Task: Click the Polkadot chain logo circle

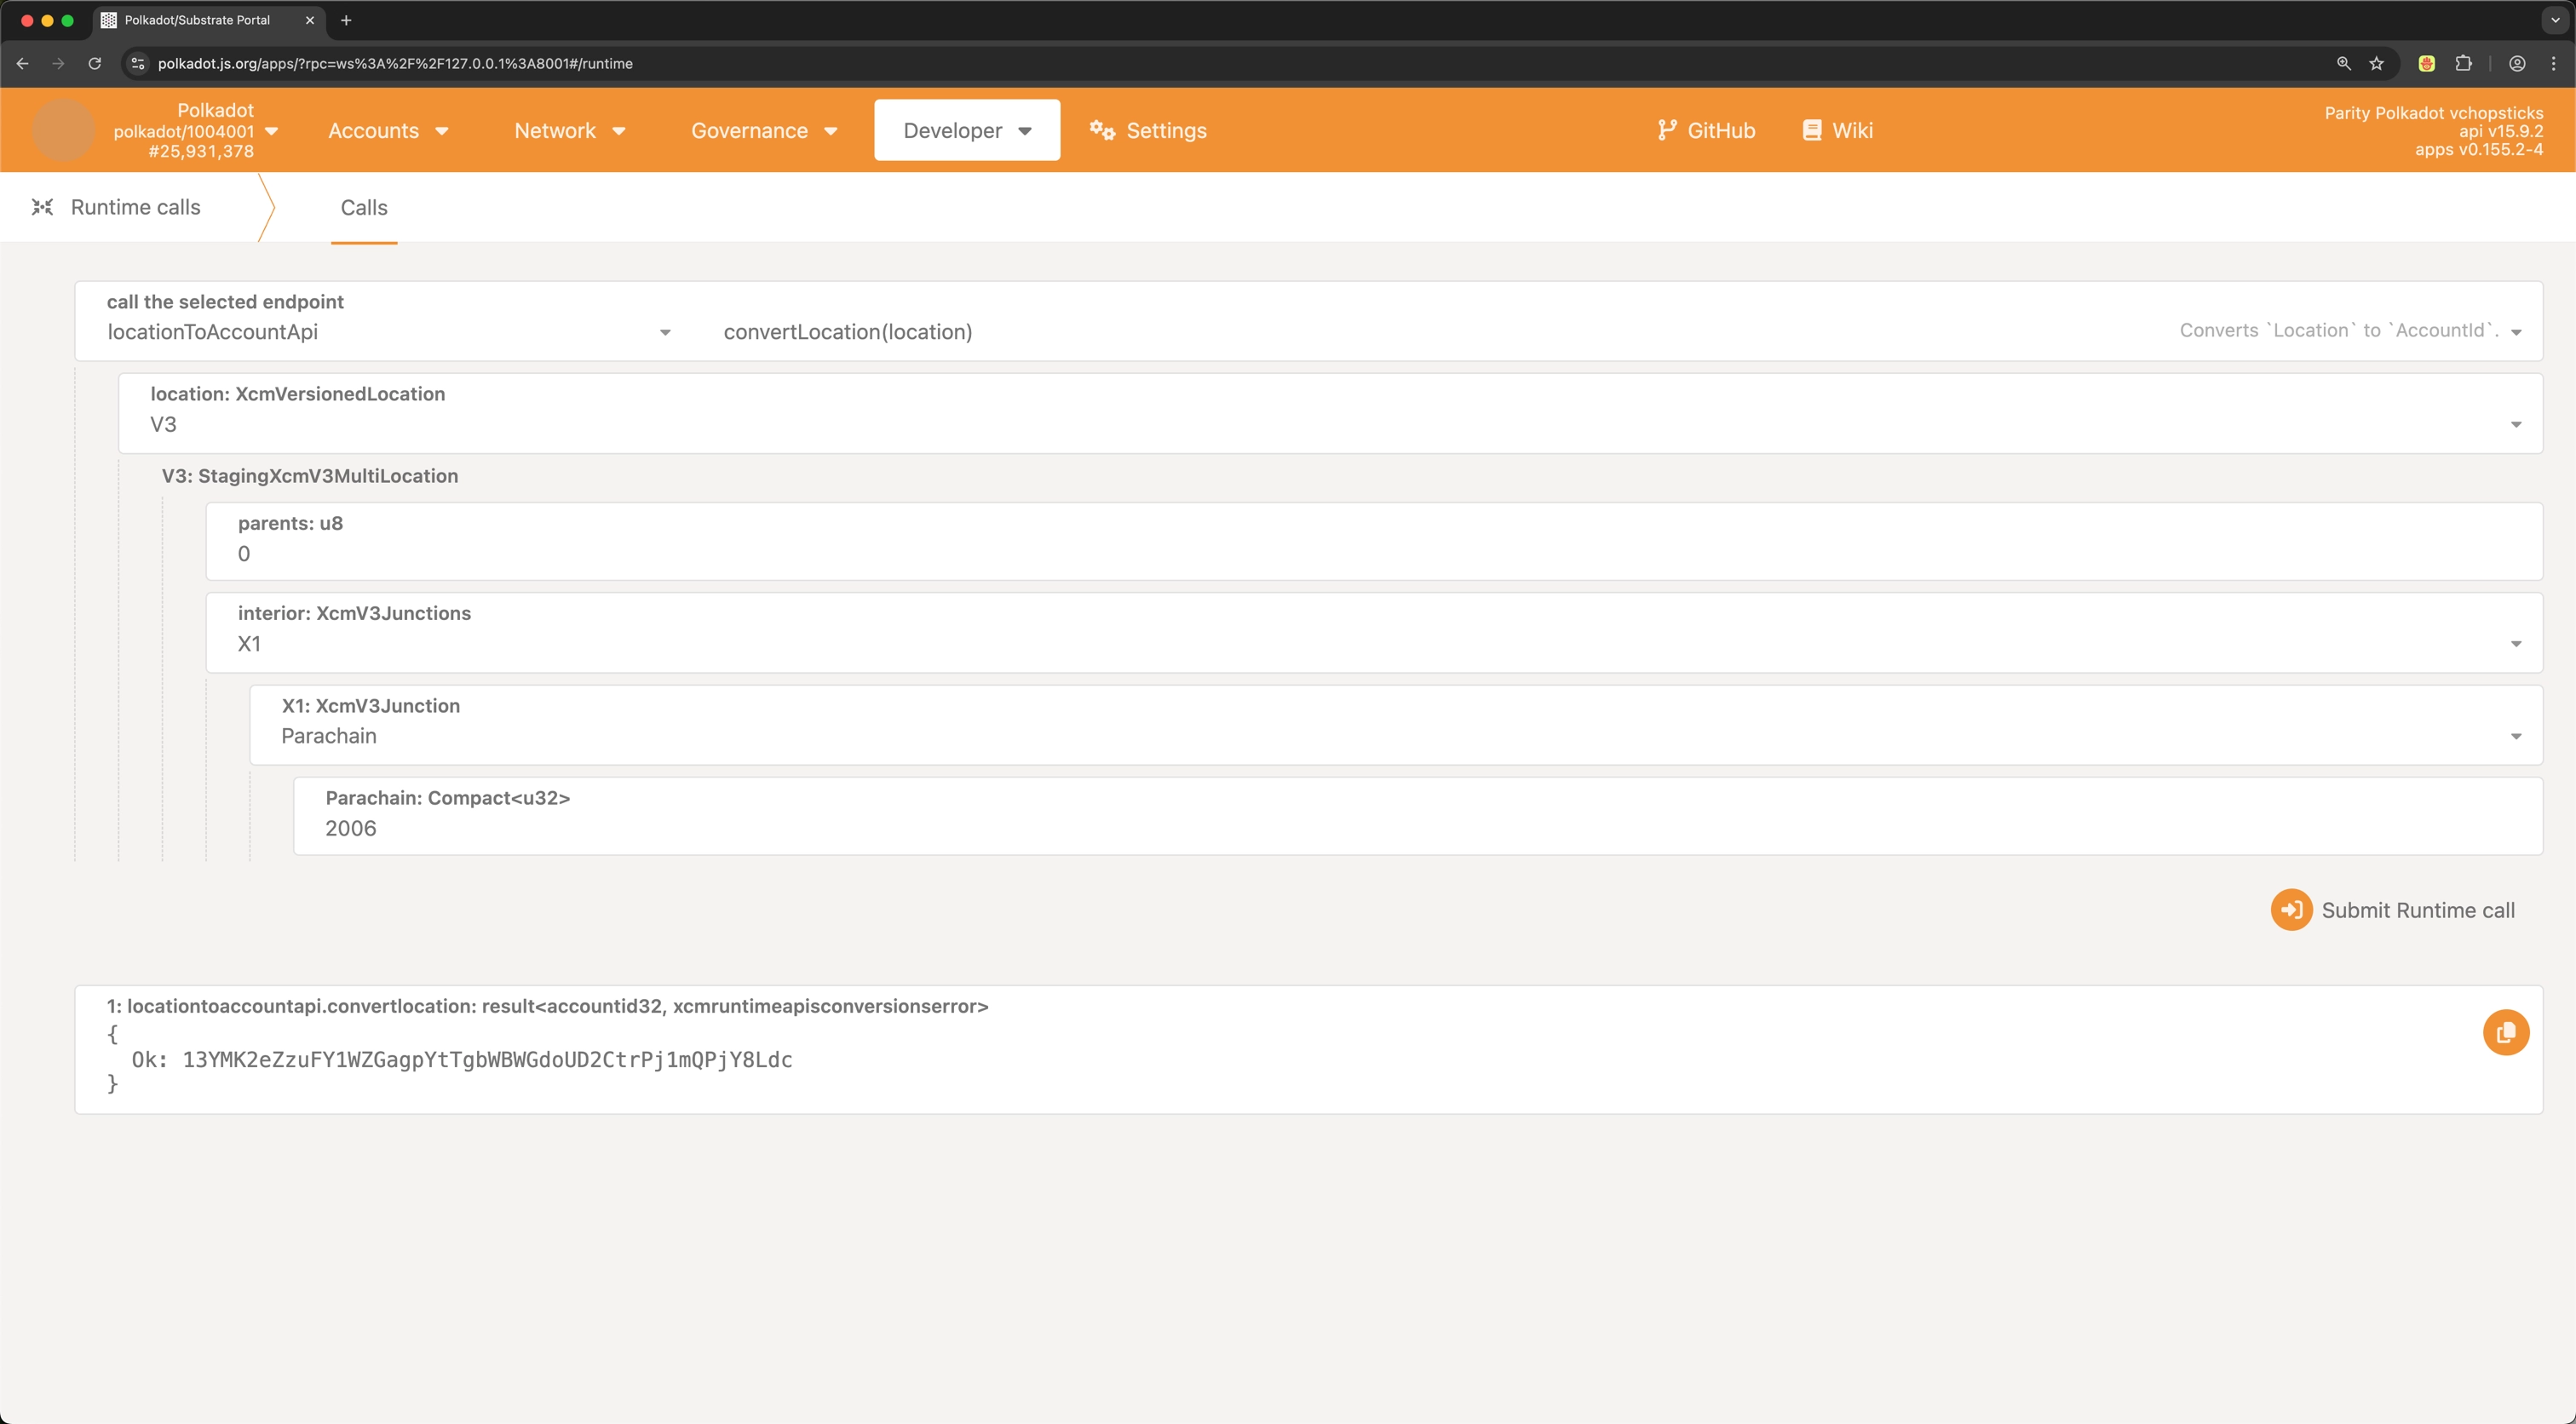Action: coord(63,130)
